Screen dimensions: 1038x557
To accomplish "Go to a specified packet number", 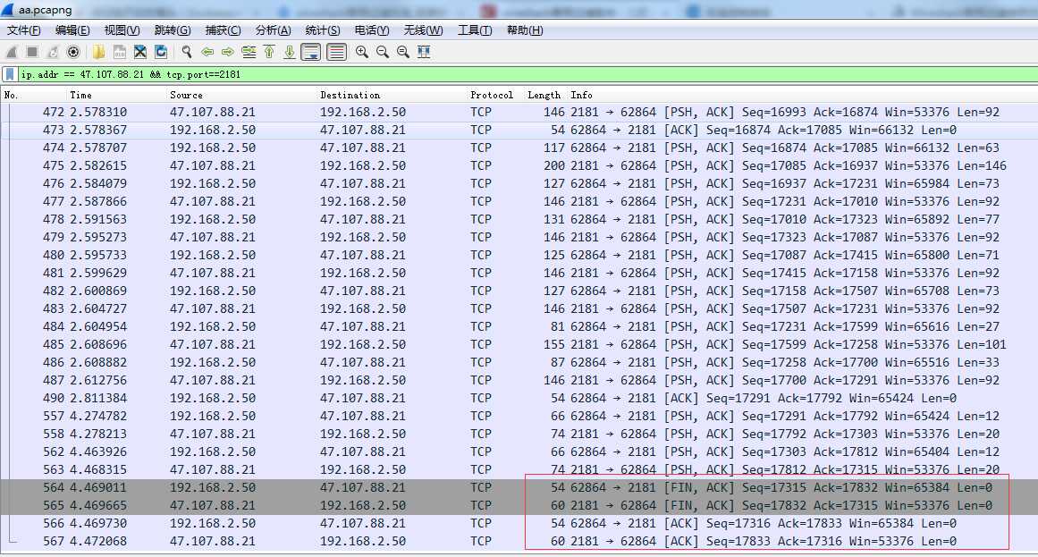I will coord(249,52).
